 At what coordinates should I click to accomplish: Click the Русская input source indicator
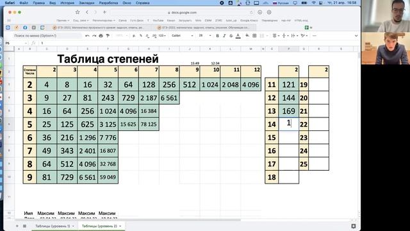tap(281, 3)
